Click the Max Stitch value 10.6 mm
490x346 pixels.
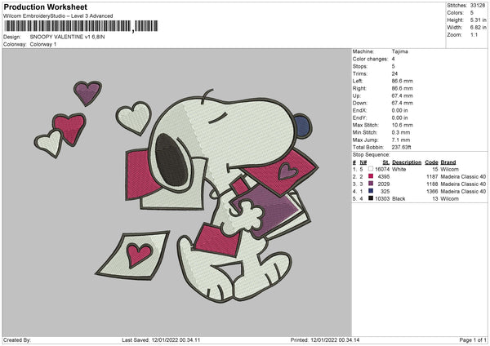click(x=402, y=125)
